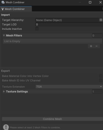The height and width of the screenshot is (130, 103).
Task: Maximize the Mesh Combiner window
Action: [90, 2]
